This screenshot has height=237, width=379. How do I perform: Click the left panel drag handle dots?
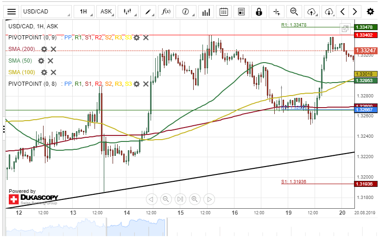pos(4,129)
